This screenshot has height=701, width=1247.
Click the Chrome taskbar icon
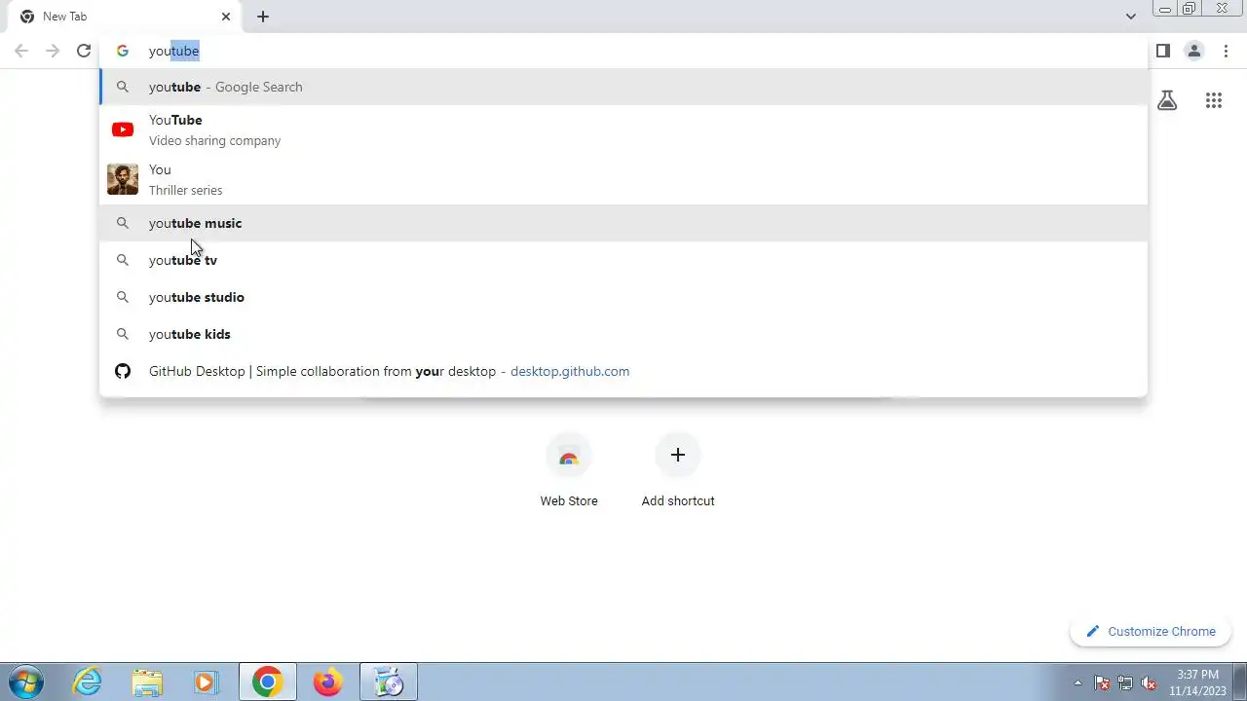(268, 682)
